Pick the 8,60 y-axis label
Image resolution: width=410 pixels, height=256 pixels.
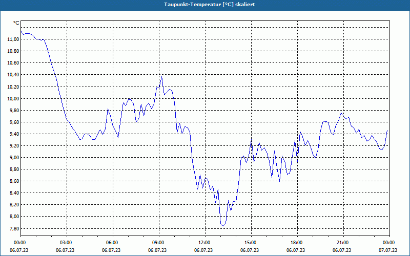pyautogui.click(x=14, y=181)
